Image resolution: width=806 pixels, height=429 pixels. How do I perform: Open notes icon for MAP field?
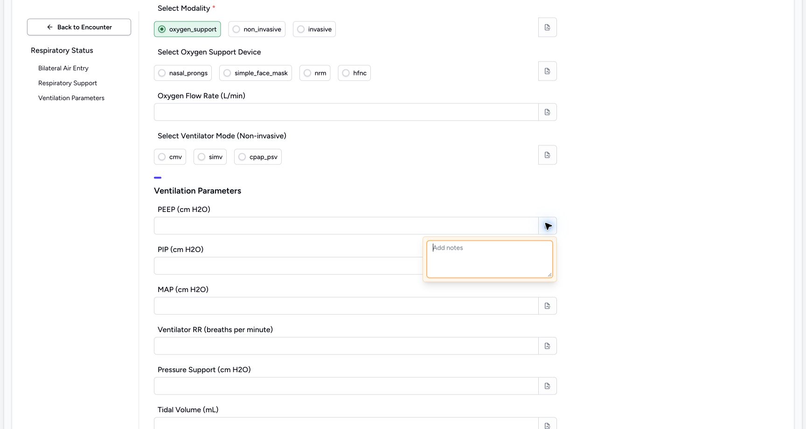click(548, 306)
